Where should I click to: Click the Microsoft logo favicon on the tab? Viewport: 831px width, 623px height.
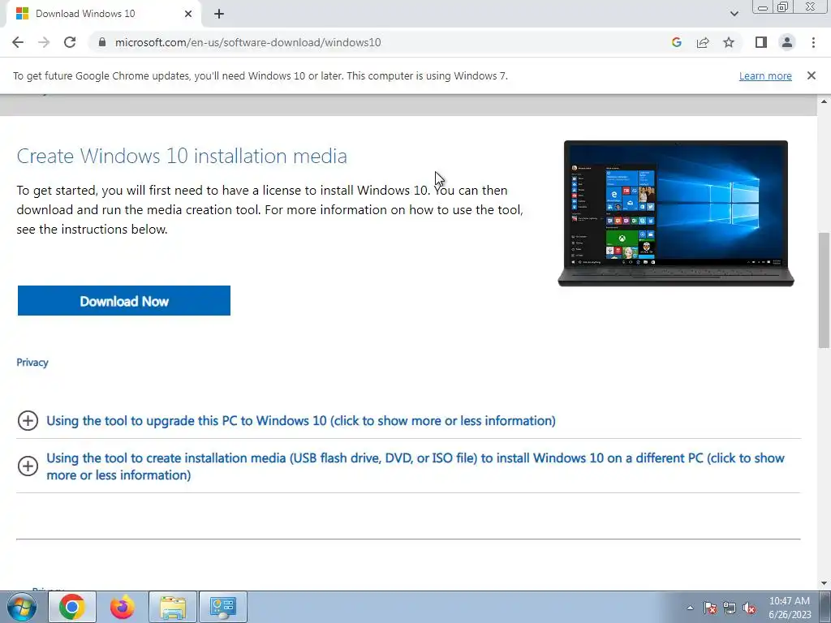pos(22,14)
